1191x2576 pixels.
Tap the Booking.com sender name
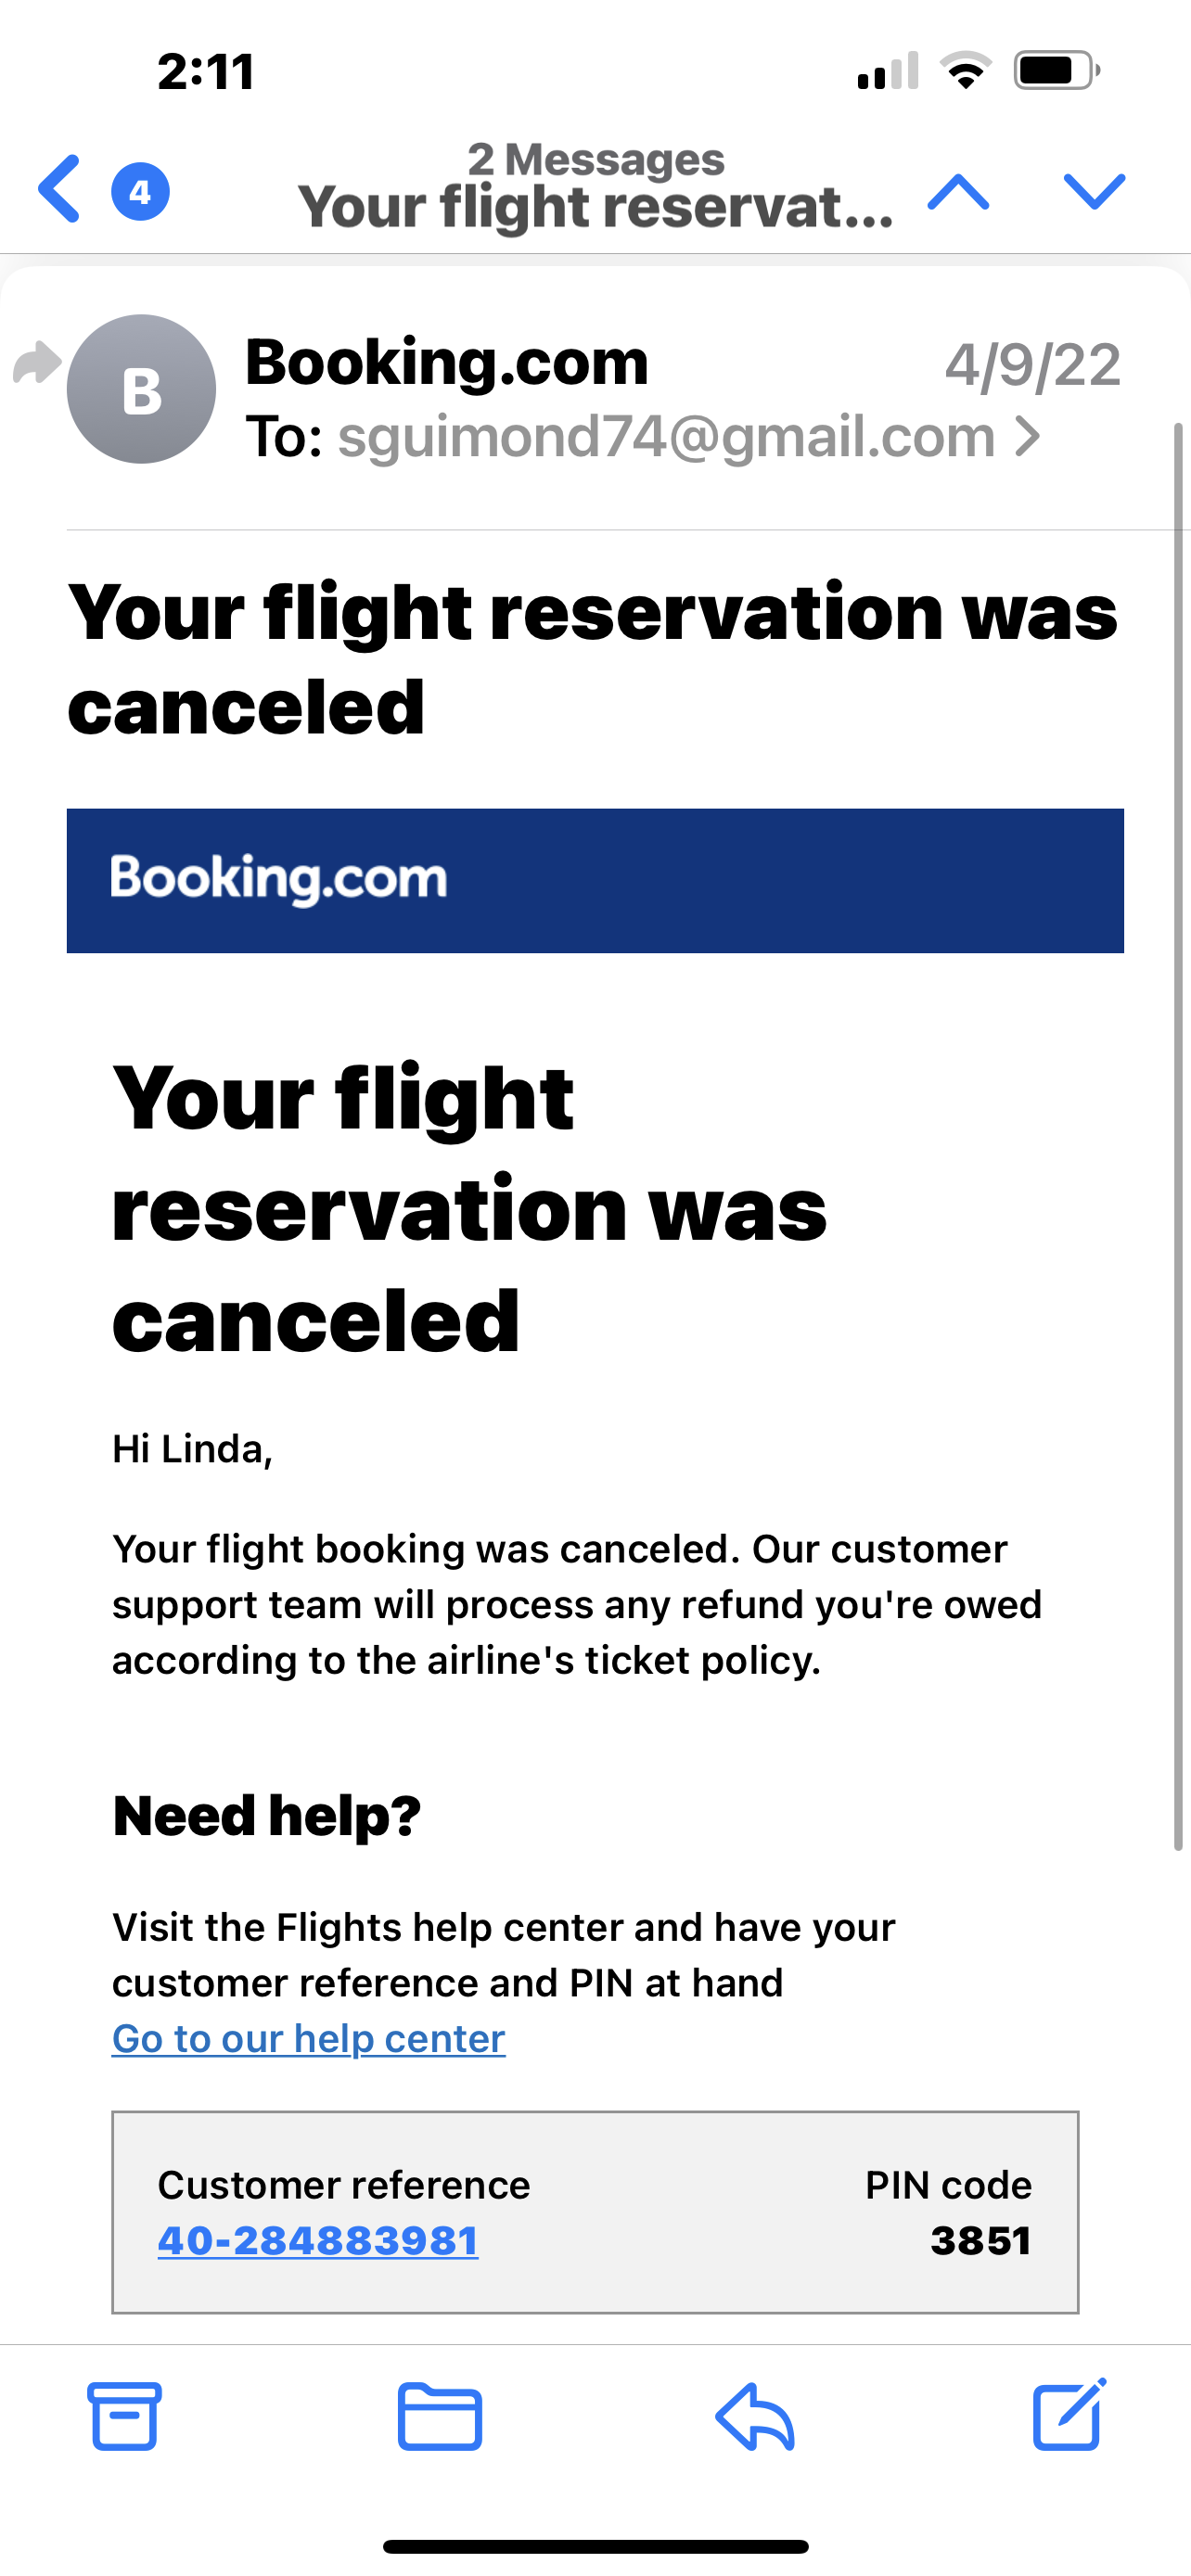[446, 362]
